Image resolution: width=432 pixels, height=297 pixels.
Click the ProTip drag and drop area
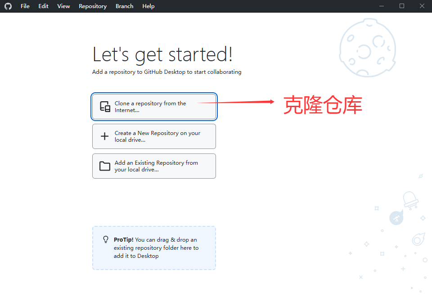pos(154,248)
